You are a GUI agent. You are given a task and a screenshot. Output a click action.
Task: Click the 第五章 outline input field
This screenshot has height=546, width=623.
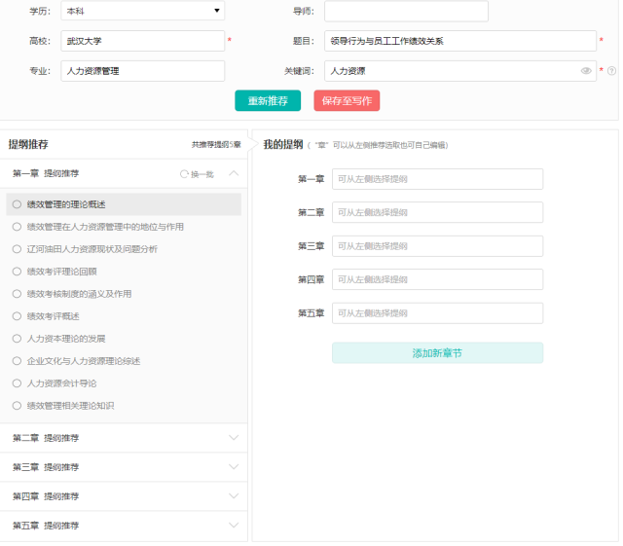point(437,313)
